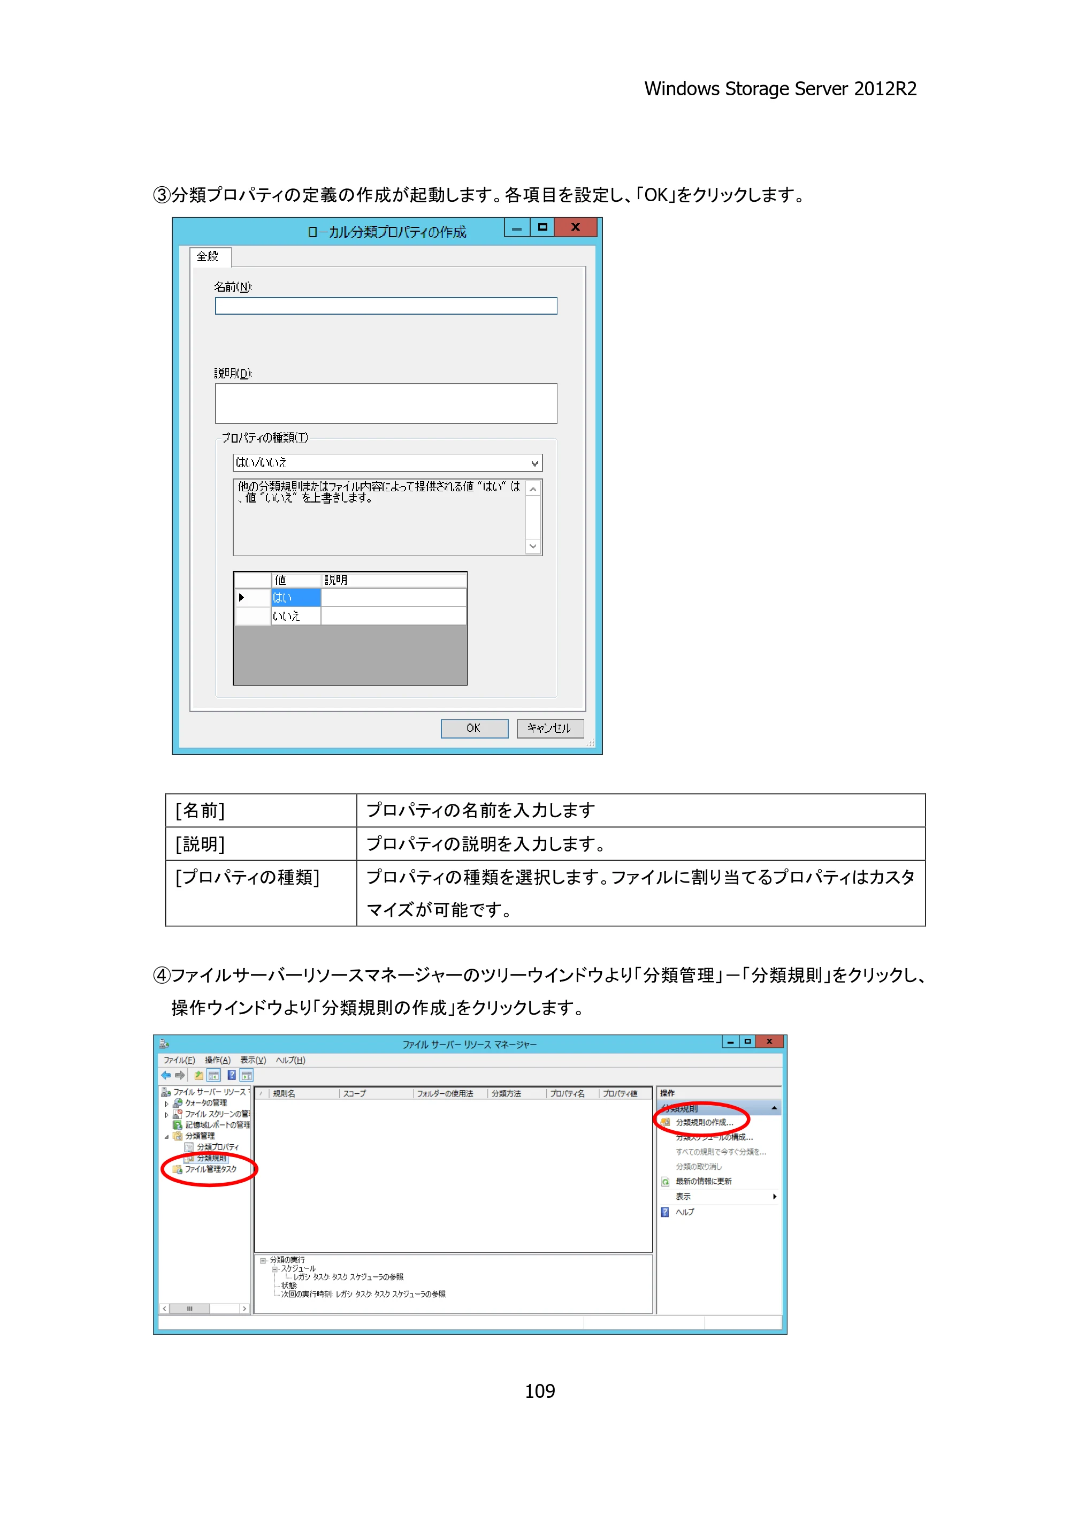Click the 分類規則の作成 action icon

665,1122
